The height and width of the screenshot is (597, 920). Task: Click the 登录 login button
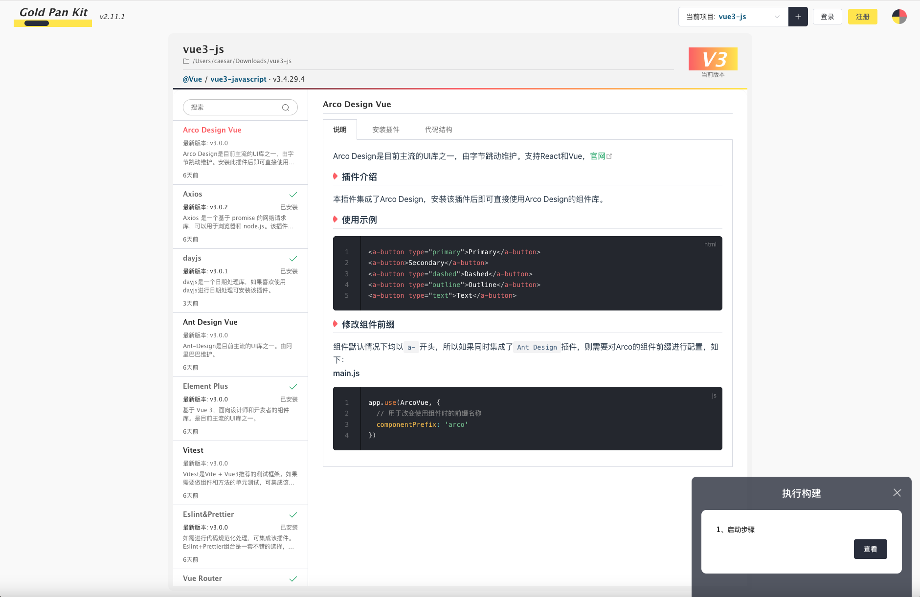828,17
